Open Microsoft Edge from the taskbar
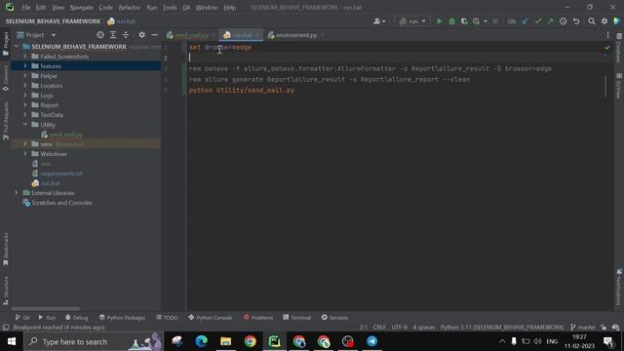Screen dimensions: 624x351 (x=202, y=341)
